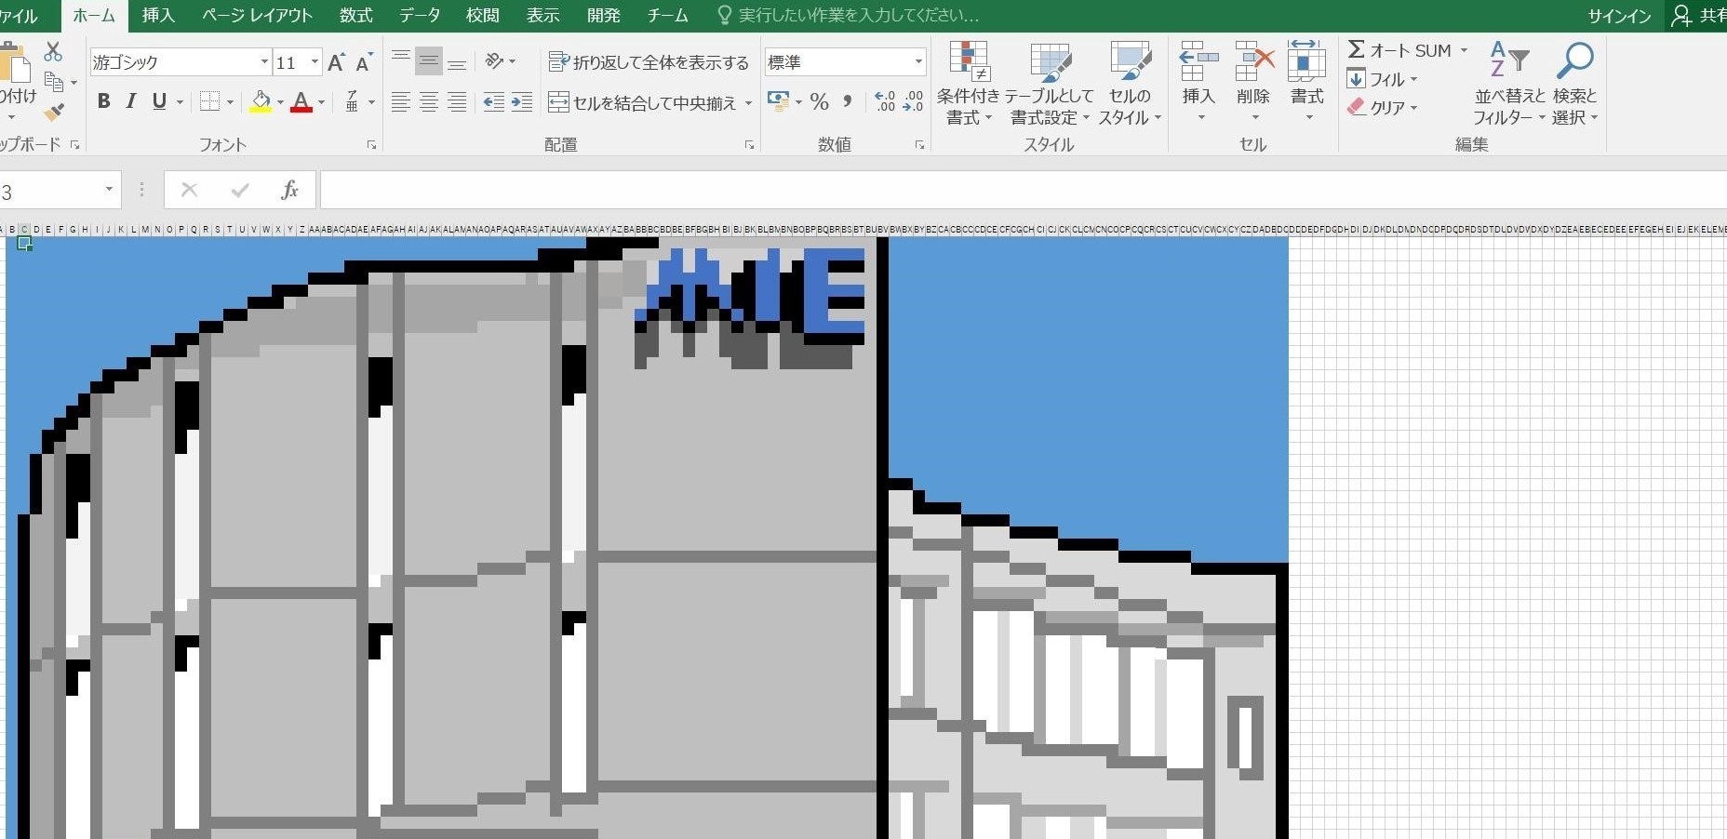
Task: Click セルを結合して中央揃え merge button
Action: [x=642, y=102]
